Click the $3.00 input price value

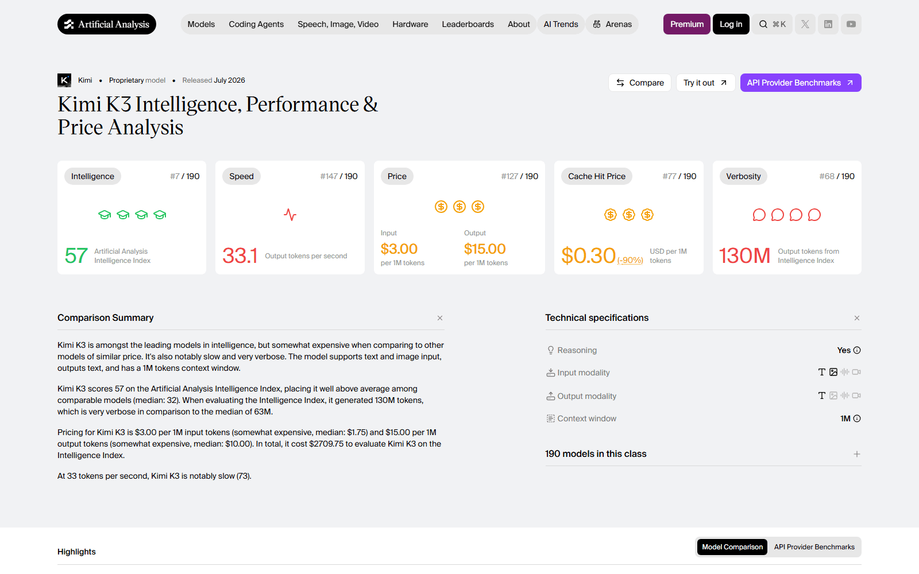(399, 249)
